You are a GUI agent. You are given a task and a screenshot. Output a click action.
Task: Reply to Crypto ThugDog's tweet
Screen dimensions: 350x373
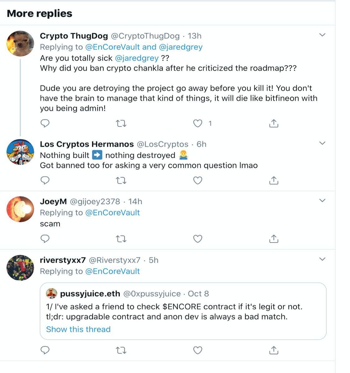[45, 123]
